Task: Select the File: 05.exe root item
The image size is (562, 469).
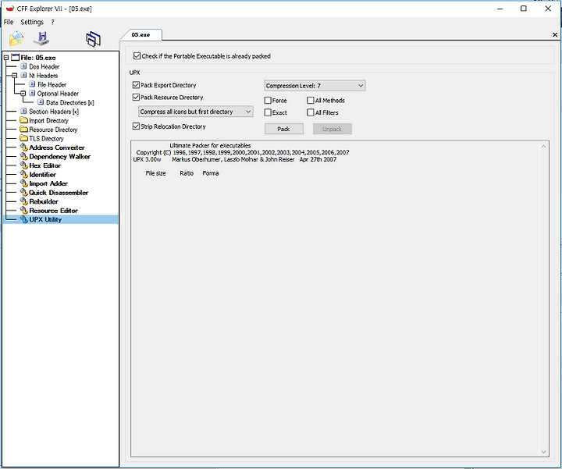Action: pos(38,58)
